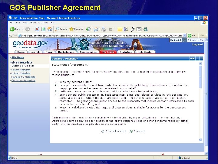The width and height of the screenshot is (218, 164).
Task: Open the Help menu
Action: click(53, 22)
